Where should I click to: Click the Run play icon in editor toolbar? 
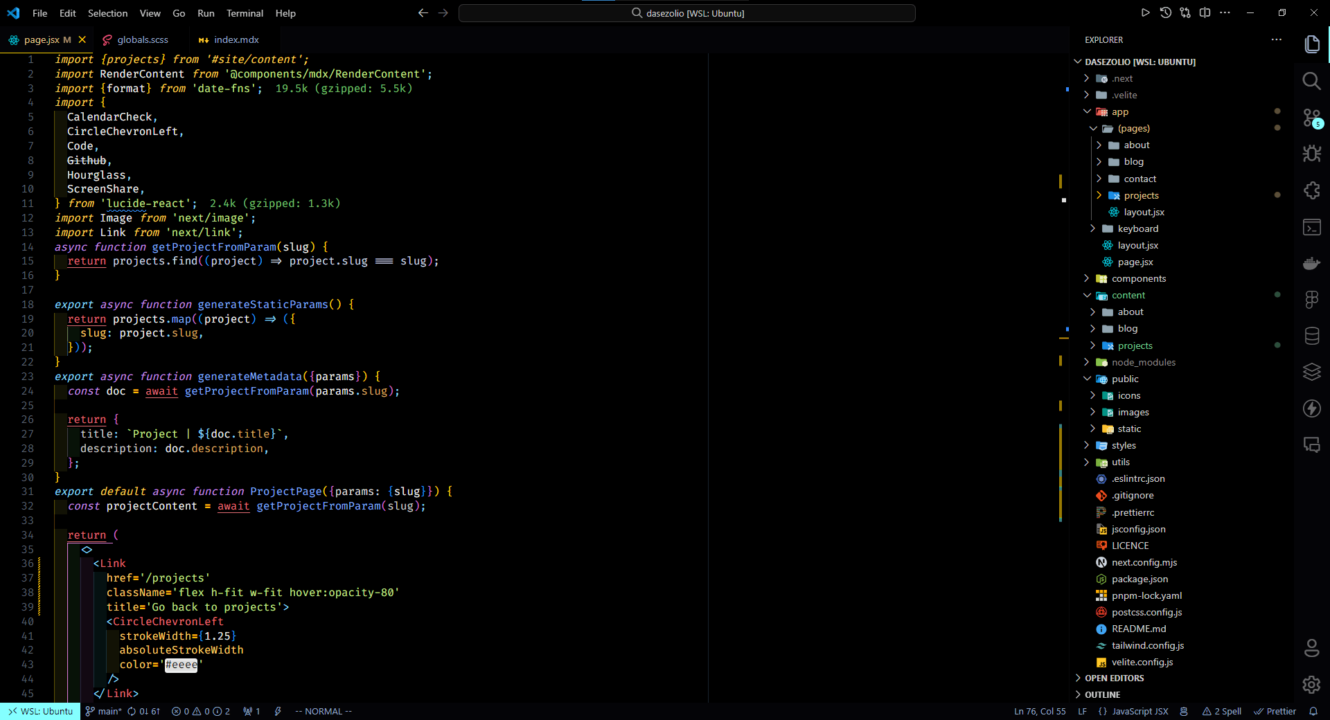1145,12
